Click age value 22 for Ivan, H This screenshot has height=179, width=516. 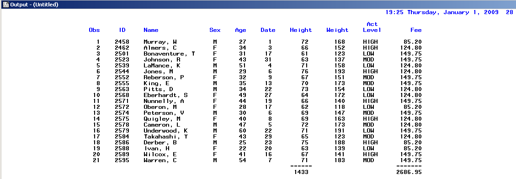tap(243, 148)
